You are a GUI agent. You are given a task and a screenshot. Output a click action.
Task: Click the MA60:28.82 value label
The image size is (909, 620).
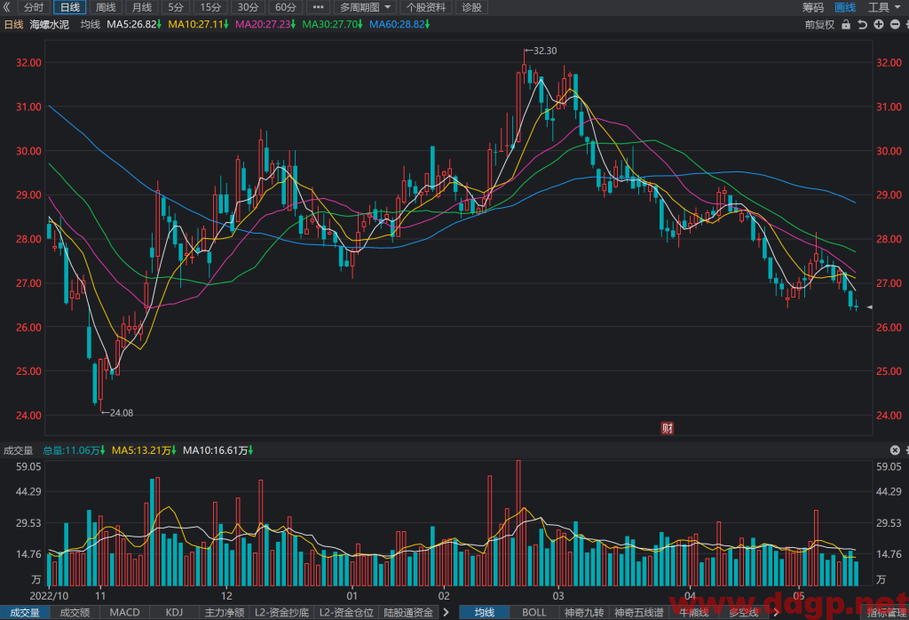(x=399, y=24)
